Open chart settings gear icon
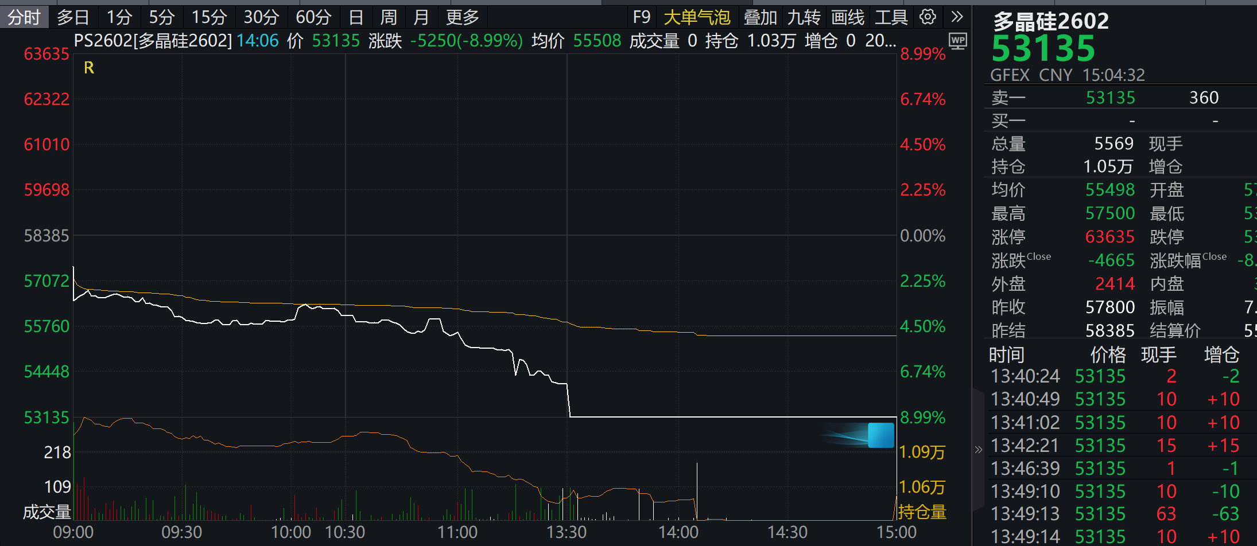Viewport: 1257px width, 546px height. click(928, 17)
